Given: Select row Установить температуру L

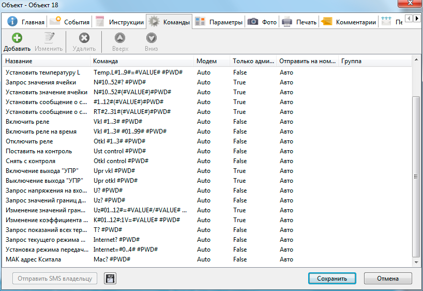Looking at the screenshot, I should 207,72.
